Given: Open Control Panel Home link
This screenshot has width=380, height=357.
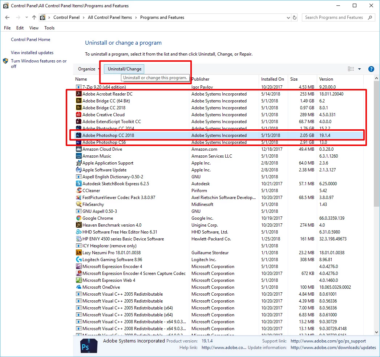Looking at the screenshot, I should click(31, 40).
